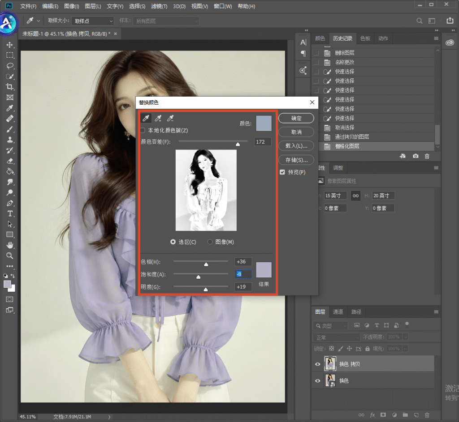The image size is (459, 422).
Task: Hide the 换色 layer visibility eye
Action: 318,380
